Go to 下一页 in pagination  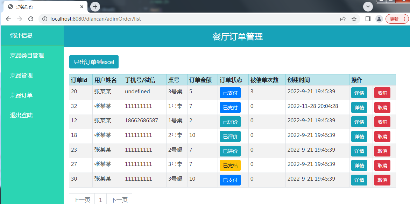point(119,200)
